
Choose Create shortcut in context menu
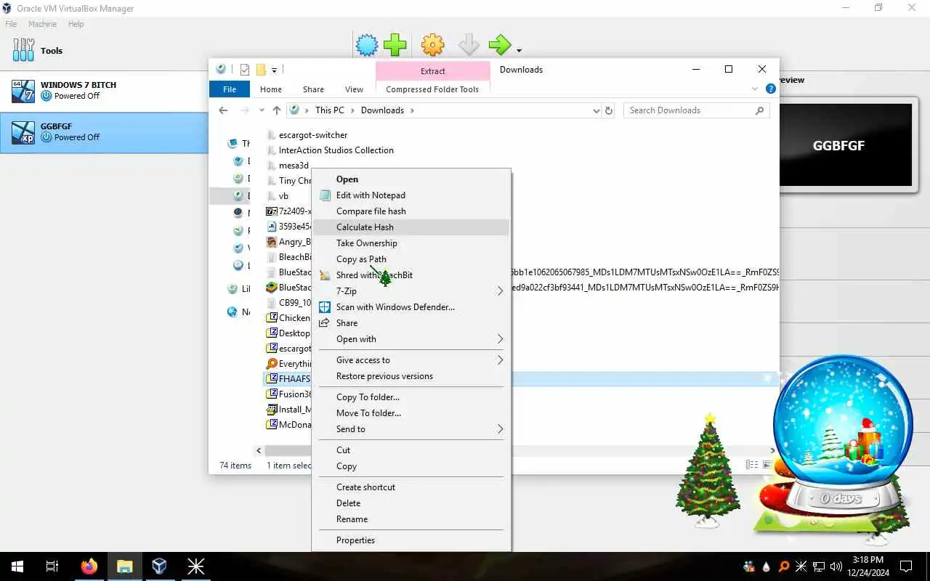411,487
